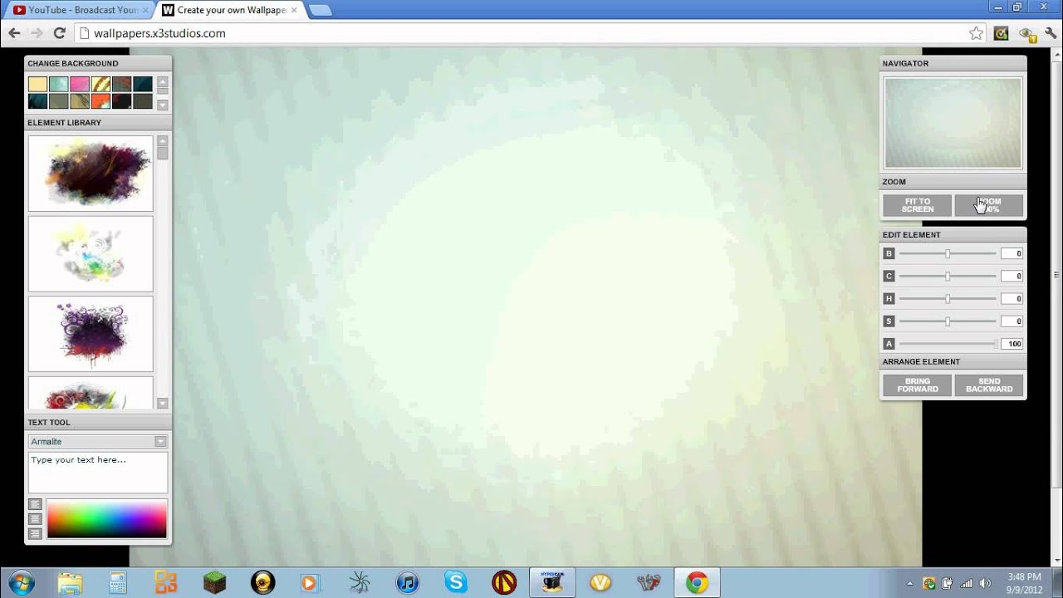This screenshot has height=598, width=1063.
Task: Set text alignment with bottom align icon
Action: [35, 534]
